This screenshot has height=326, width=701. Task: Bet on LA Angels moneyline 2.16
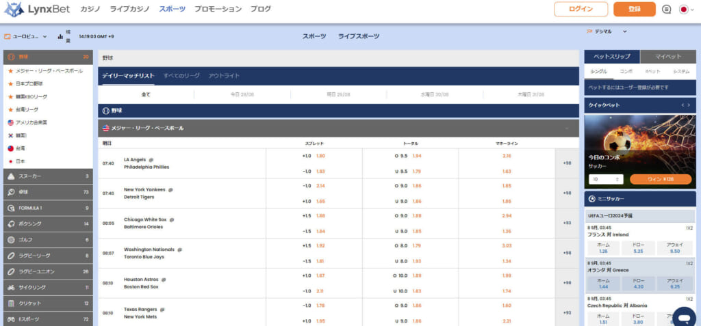(x=507, y=156)
